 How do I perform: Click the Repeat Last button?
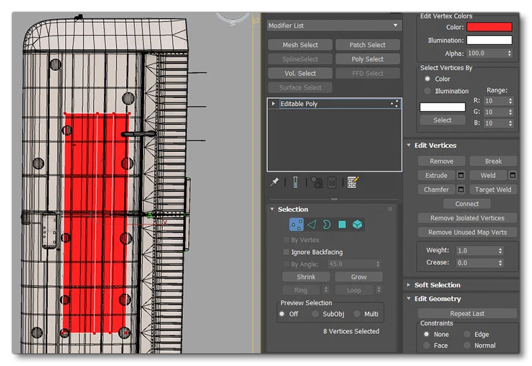click(467, 313)
